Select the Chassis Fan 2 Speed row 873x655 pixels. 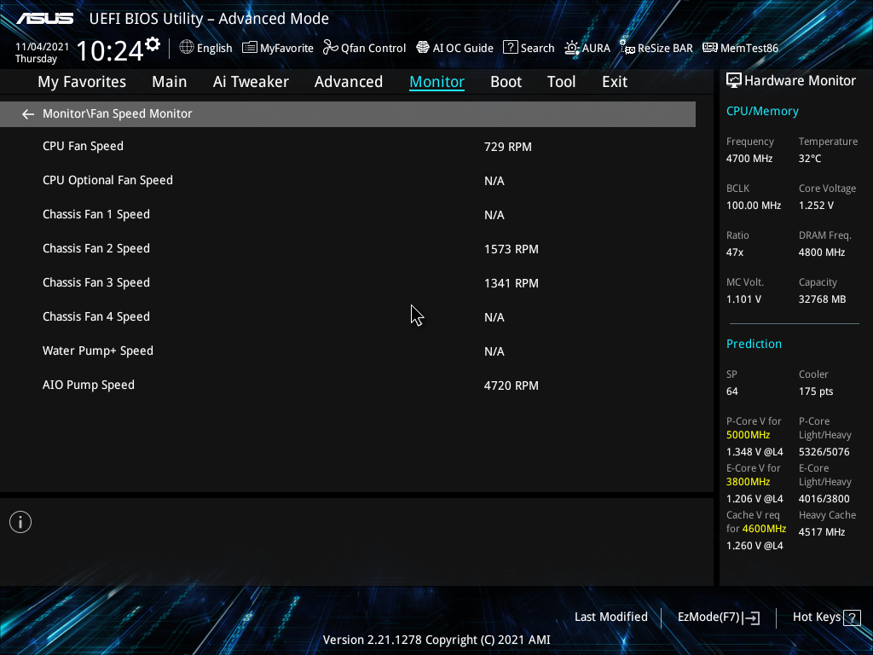click(348, 248)
